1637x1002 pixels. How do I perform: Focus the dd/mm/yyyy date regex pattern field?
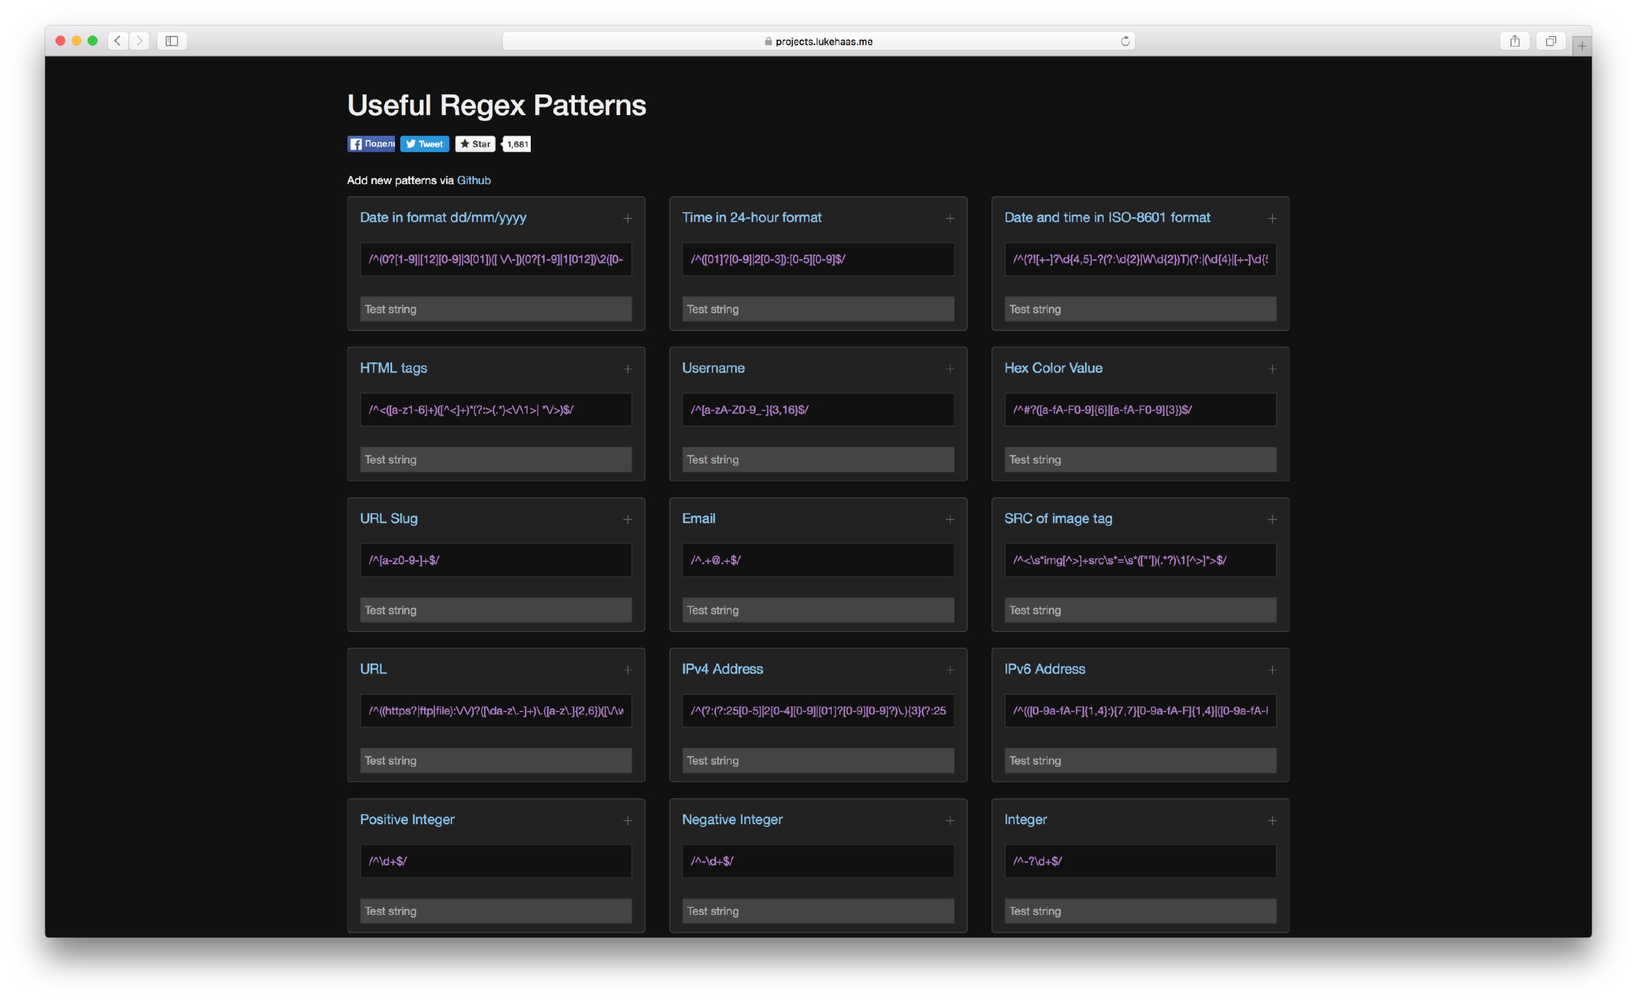[496, 259]
